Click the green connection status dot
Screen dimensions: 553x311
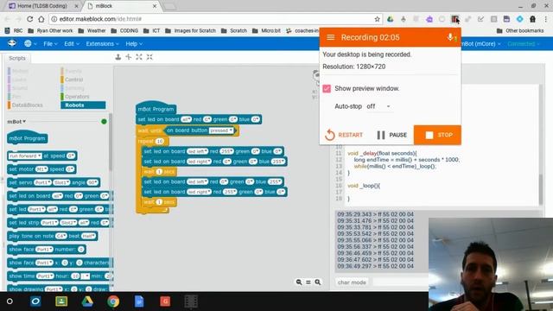[x=104, y=121]
